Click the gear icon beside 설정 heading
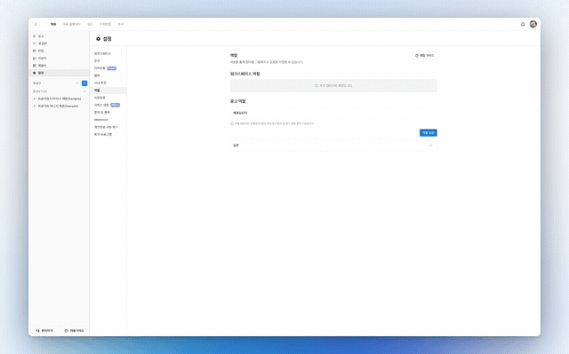The height and width of the screenshot is (354, 569). pos(98,39)
